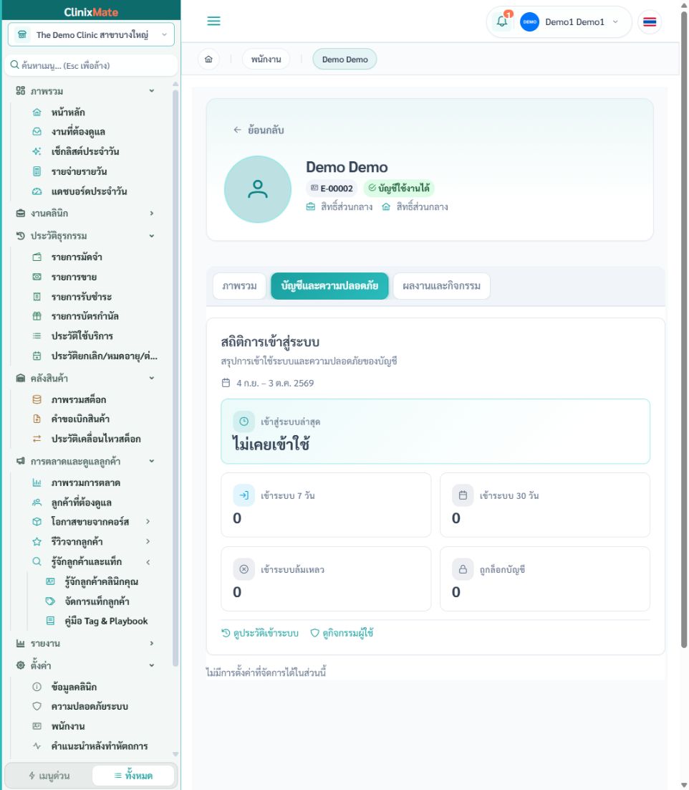Click the ดูกิจกรรมผู้ใช้ link
This screenshot has height=790, width=689.
342,633
